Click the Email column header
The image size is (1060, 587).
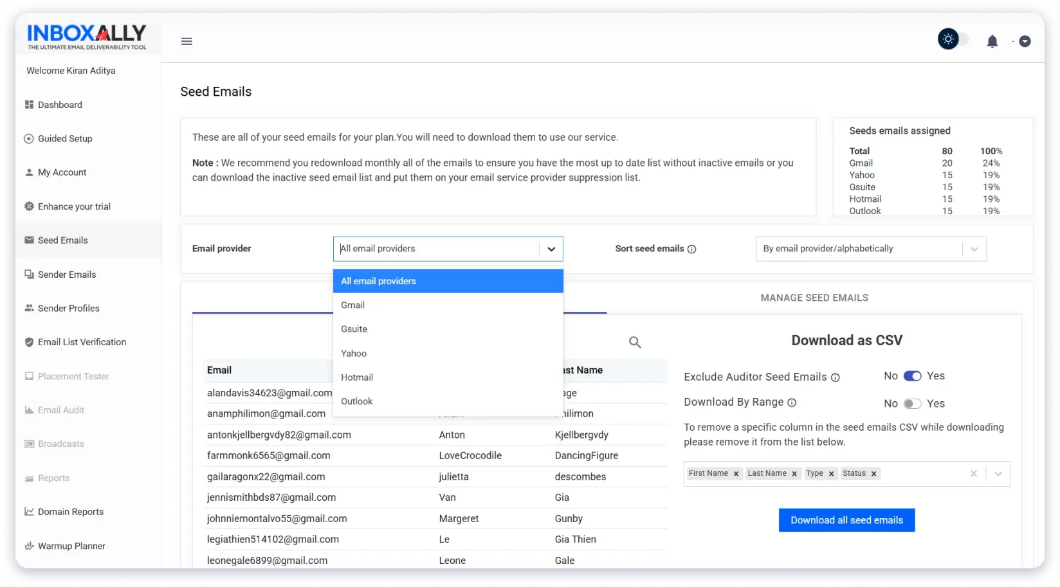pos(219,370)
